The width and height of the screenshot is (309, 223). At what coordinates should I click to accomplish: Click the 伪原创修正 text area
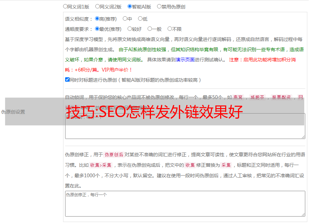click(185, 204)
